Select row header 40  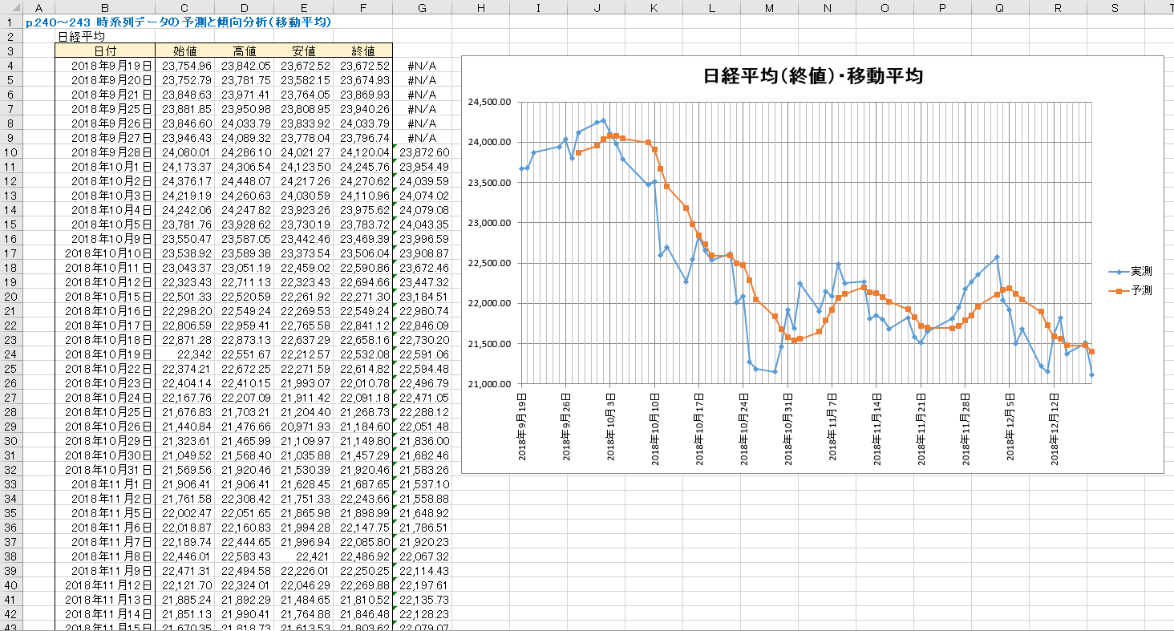click(11, 584)
